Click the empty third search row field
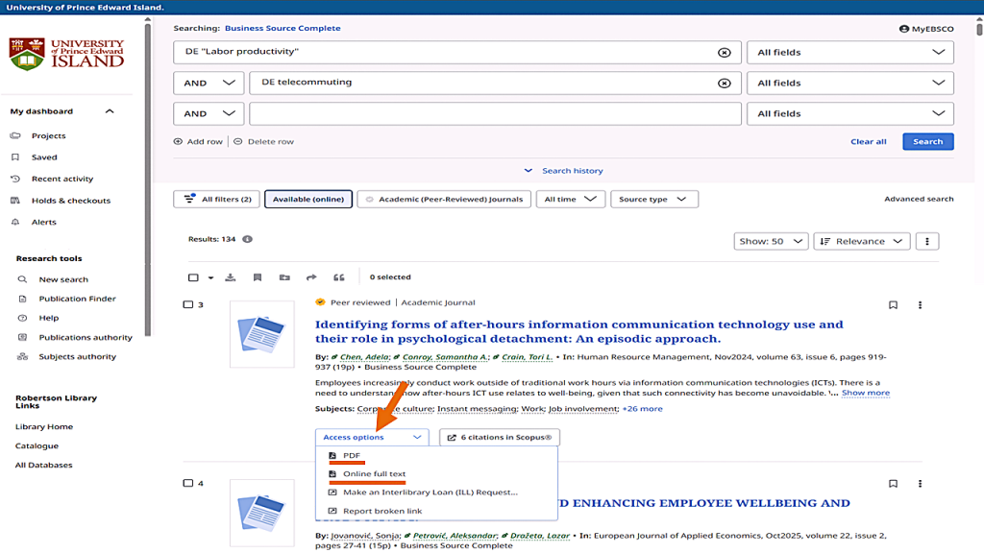 point(495,114)
